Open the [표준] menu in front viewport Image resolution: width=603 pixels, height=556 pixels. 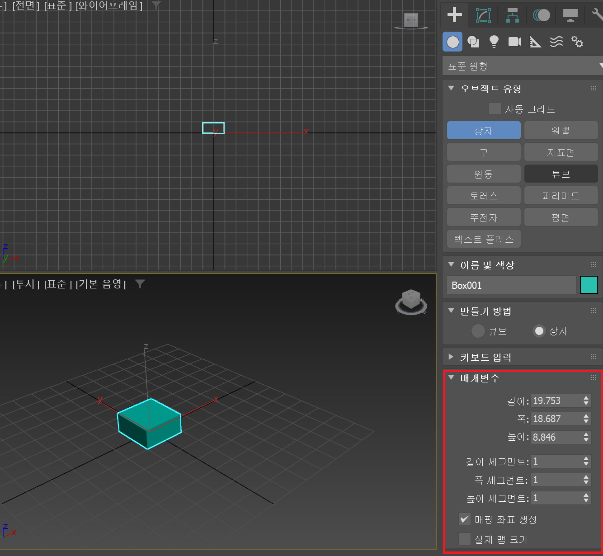point(58,6)
